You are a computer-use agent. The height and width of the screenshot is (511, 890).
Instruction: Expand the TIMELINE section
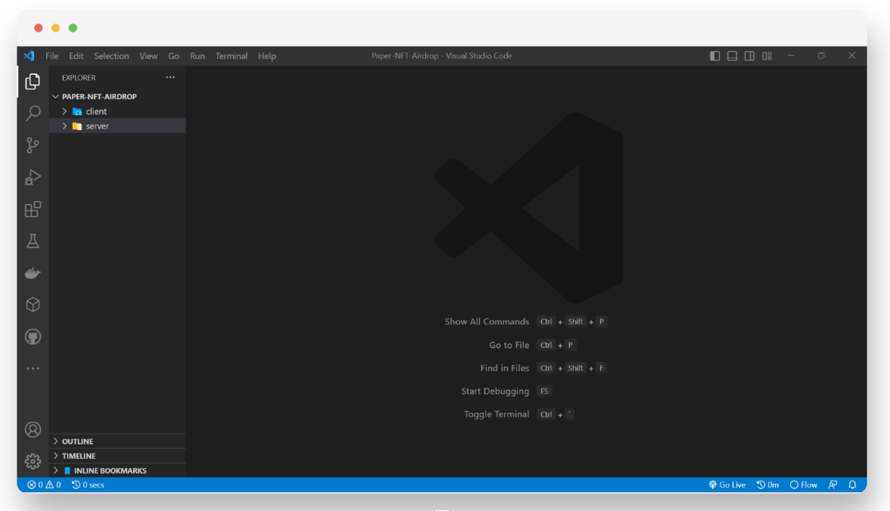point(117,456)
